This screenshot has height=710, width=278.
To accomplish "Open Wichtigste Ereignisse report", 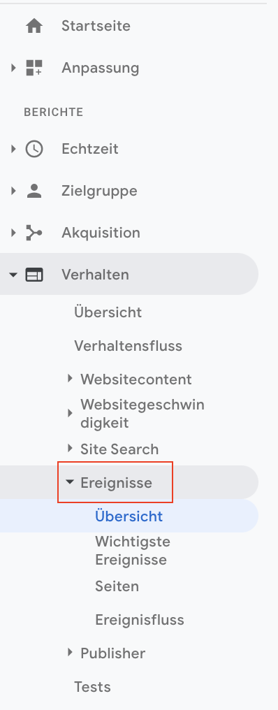I will coord(131,551).
